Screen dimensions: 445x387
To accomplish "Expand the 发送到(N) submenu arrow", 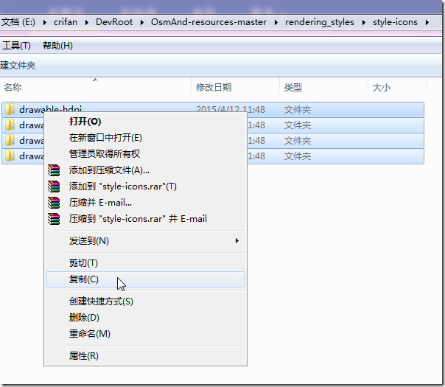I will [x=237, y=241].
